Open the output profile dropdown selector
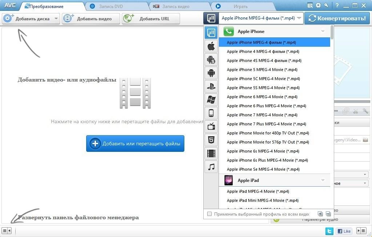The width and height of the screenshot is (372, 237). click(x=261, y=18)
